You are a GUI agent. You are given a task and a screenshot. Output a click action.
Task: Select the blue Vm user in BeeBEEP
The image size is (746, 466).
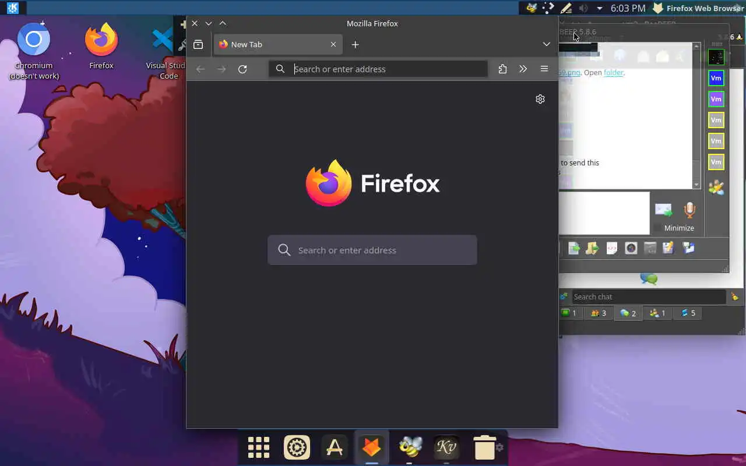716,78
